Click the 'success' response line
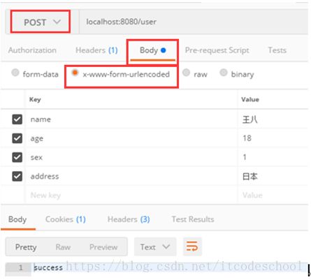311x280 pixels. (x=48, y=268)
